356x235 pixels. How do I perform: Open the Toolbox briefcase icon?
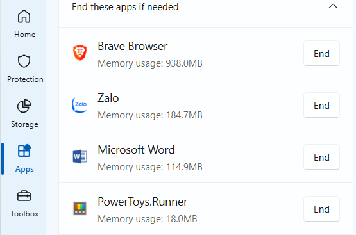point(24,196)
